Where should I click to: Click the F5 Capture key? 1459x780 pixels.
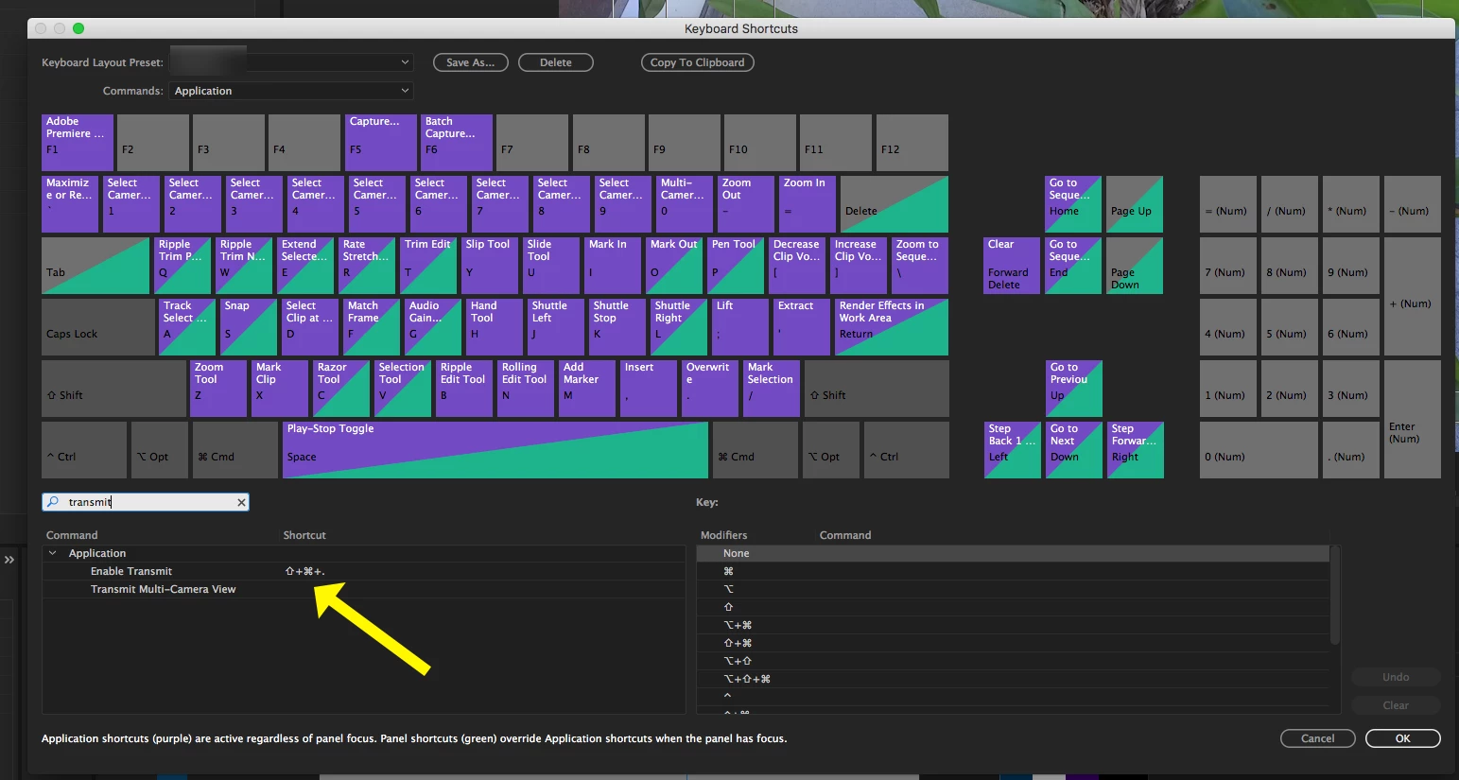tap(380, 142)
